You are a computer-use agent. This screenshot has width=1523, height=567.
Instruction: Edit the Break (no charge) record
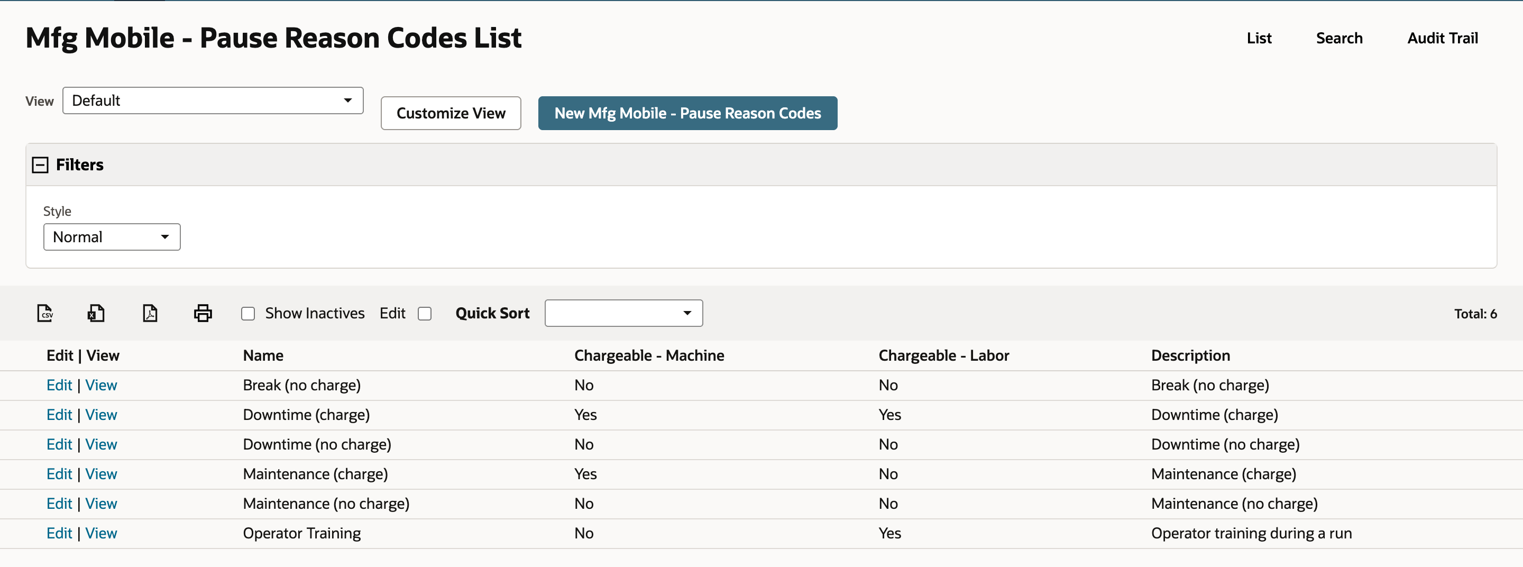[x=59, y=386]
